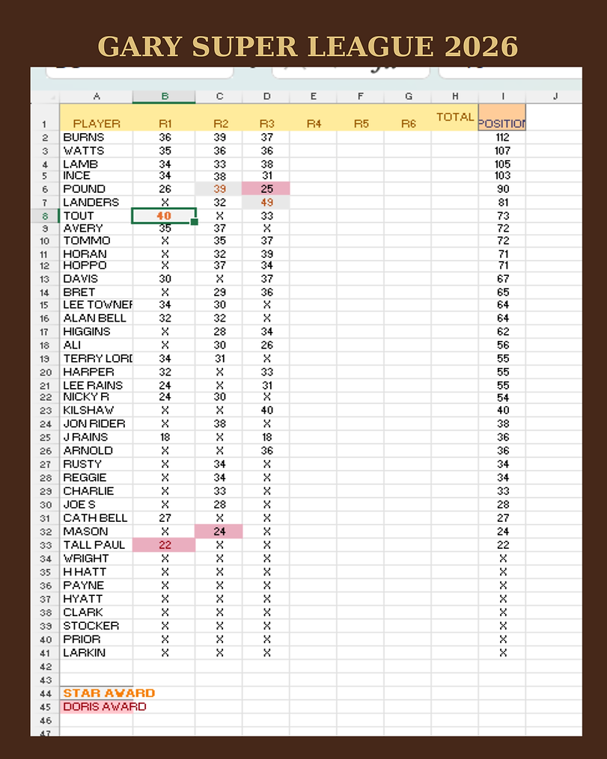Select row 33 header

pyautogui.click(x=45, y=545)
